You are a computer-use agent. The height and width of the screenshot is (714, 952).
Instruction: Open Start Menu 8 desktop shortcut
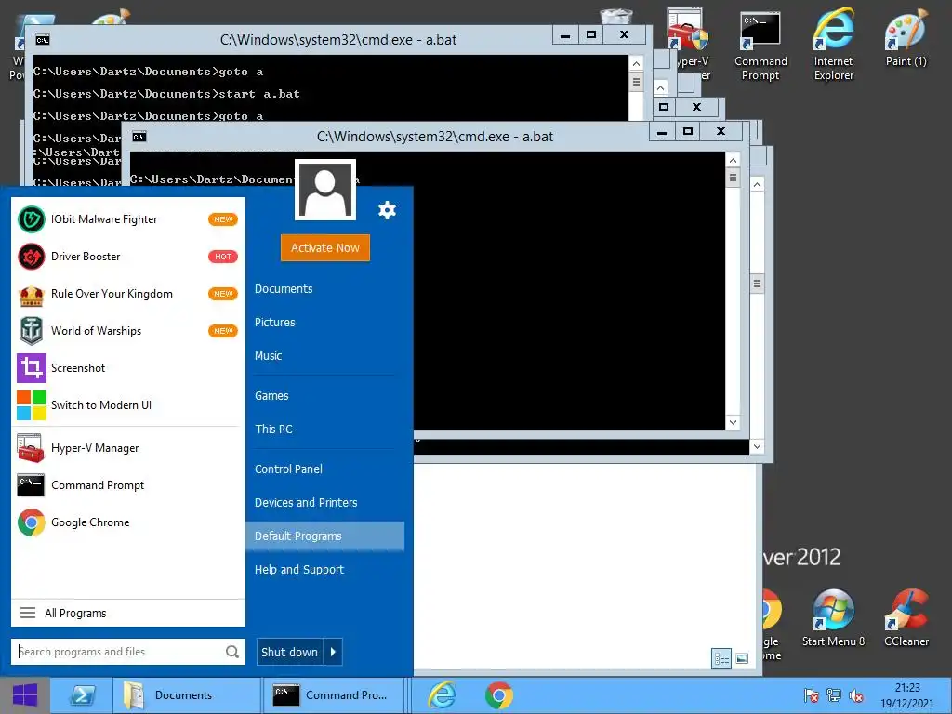[x=833, y=618]
